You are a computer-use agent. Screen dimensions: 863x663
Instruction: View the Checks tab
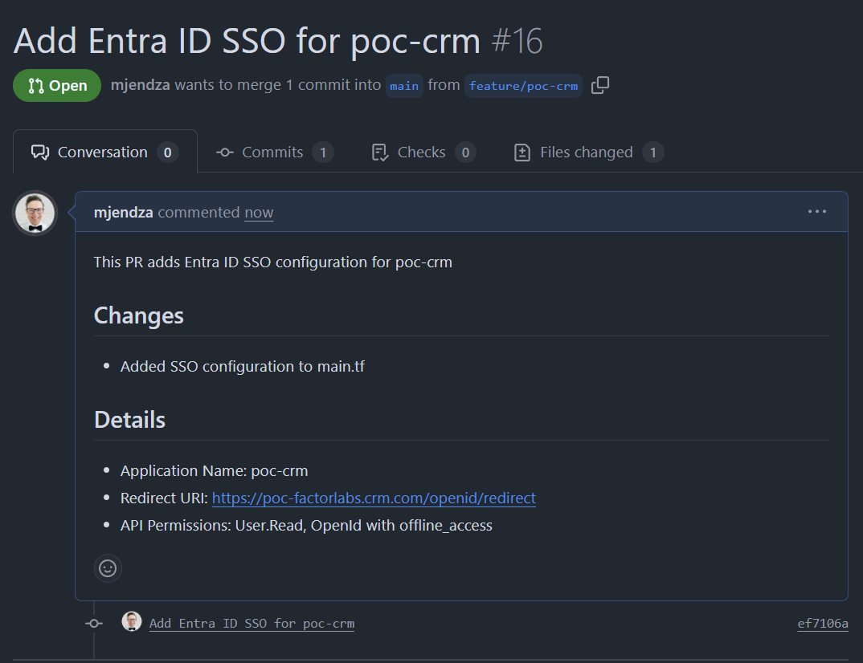coord(423,153)
